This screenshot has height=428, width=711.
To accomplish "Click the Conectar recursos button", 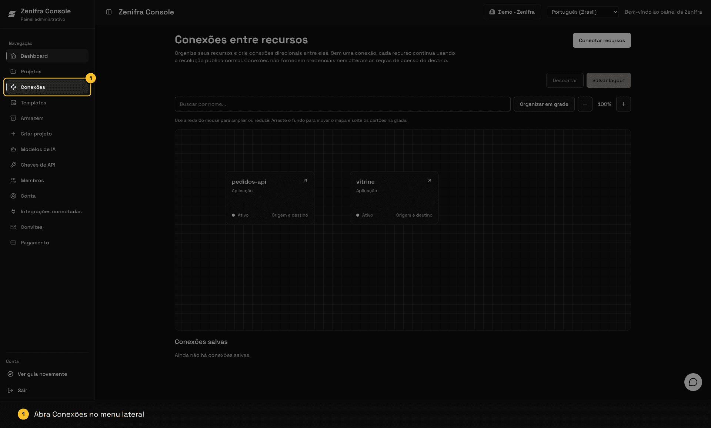I will click(602, 40).
